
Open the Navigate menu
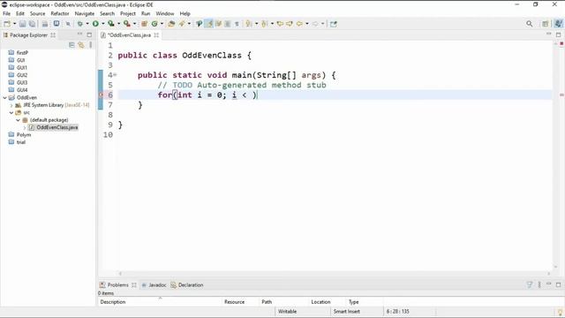click(85, 13)
